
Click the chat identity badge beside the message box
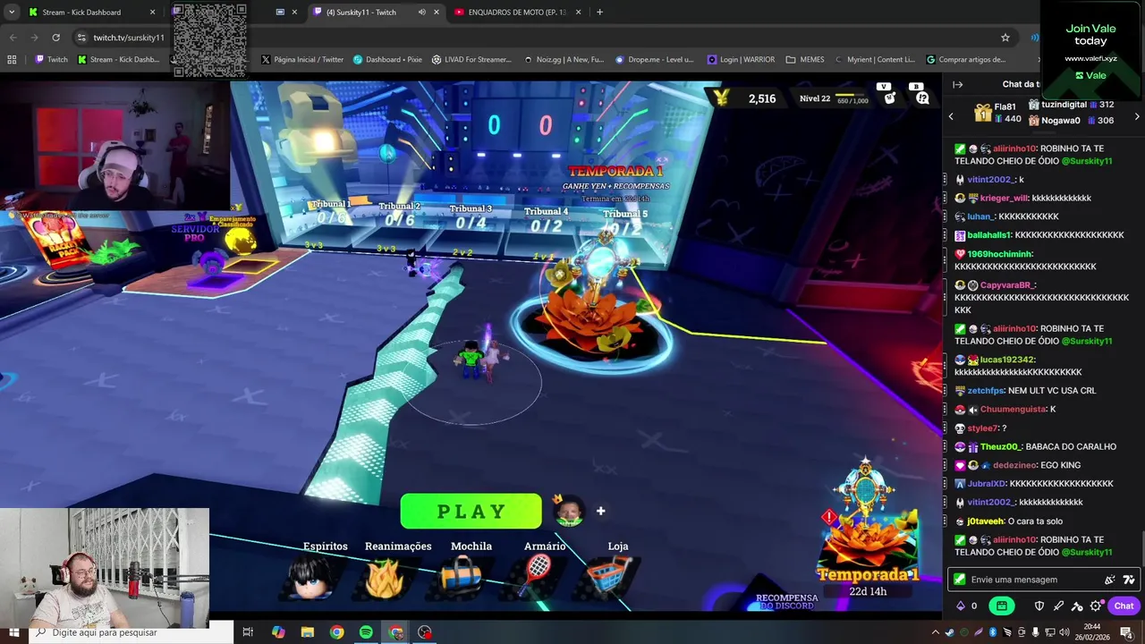click(960, 580)
